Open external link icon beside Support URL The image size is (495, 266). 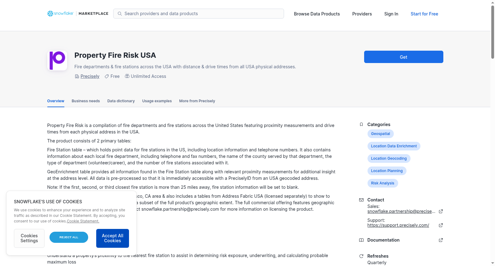click(x=441, y=225)
